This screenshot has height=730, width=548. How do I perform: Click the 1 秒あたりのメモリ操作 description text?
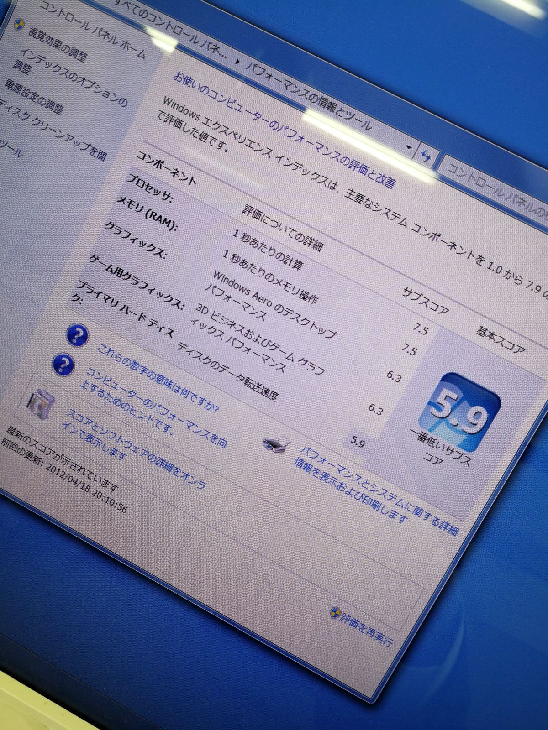[269, 278]
